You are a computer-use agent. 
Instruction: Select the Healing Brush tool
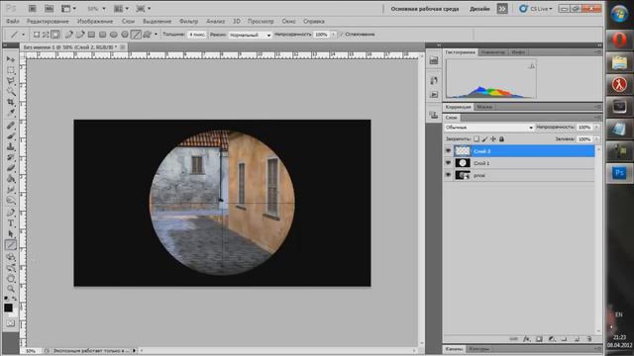11,126
